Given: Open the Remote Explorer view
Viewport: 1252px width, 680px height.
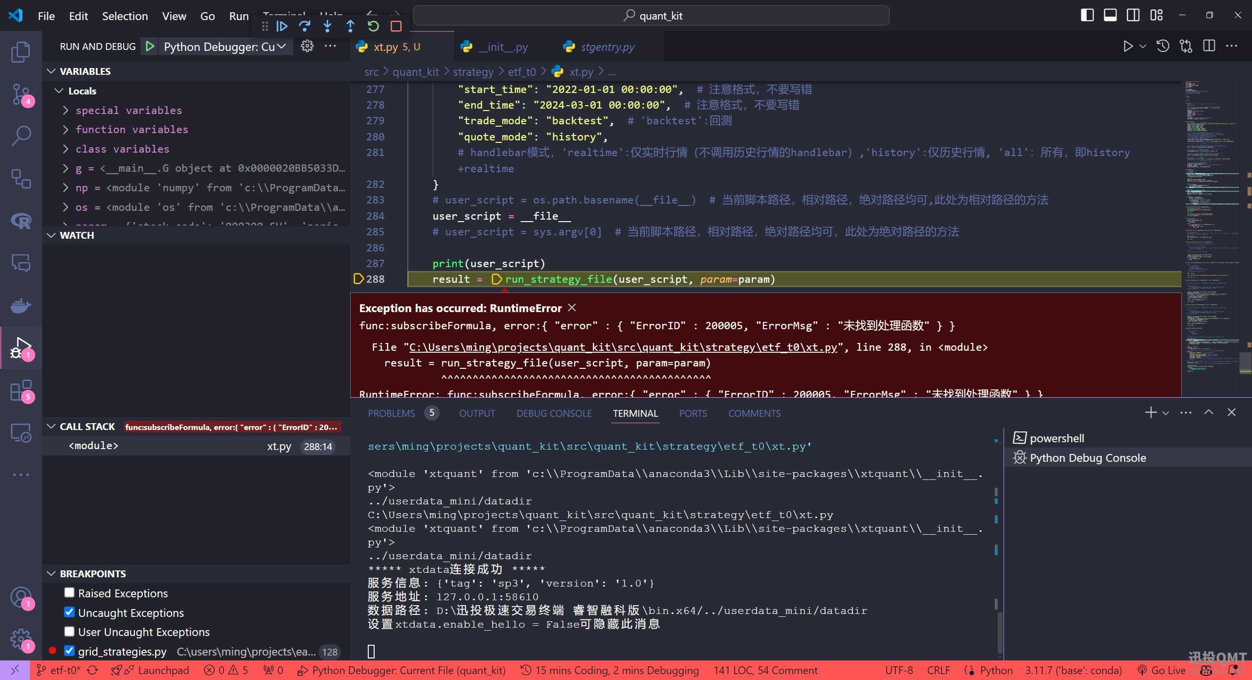Looking at the screenshot, I should pyautogui.click(x=21, y=433).
